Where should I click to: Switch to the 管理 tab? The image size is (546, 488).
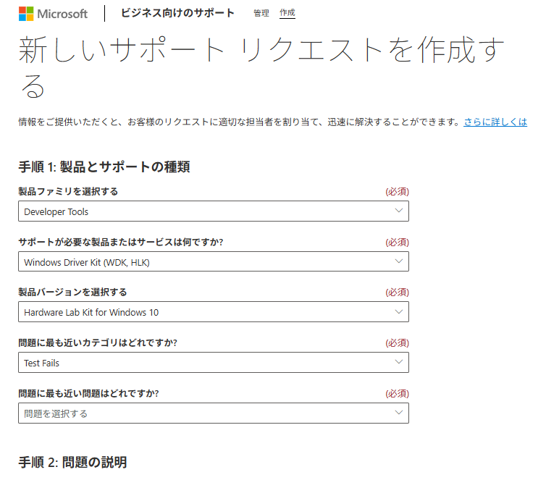pos(261,13)
